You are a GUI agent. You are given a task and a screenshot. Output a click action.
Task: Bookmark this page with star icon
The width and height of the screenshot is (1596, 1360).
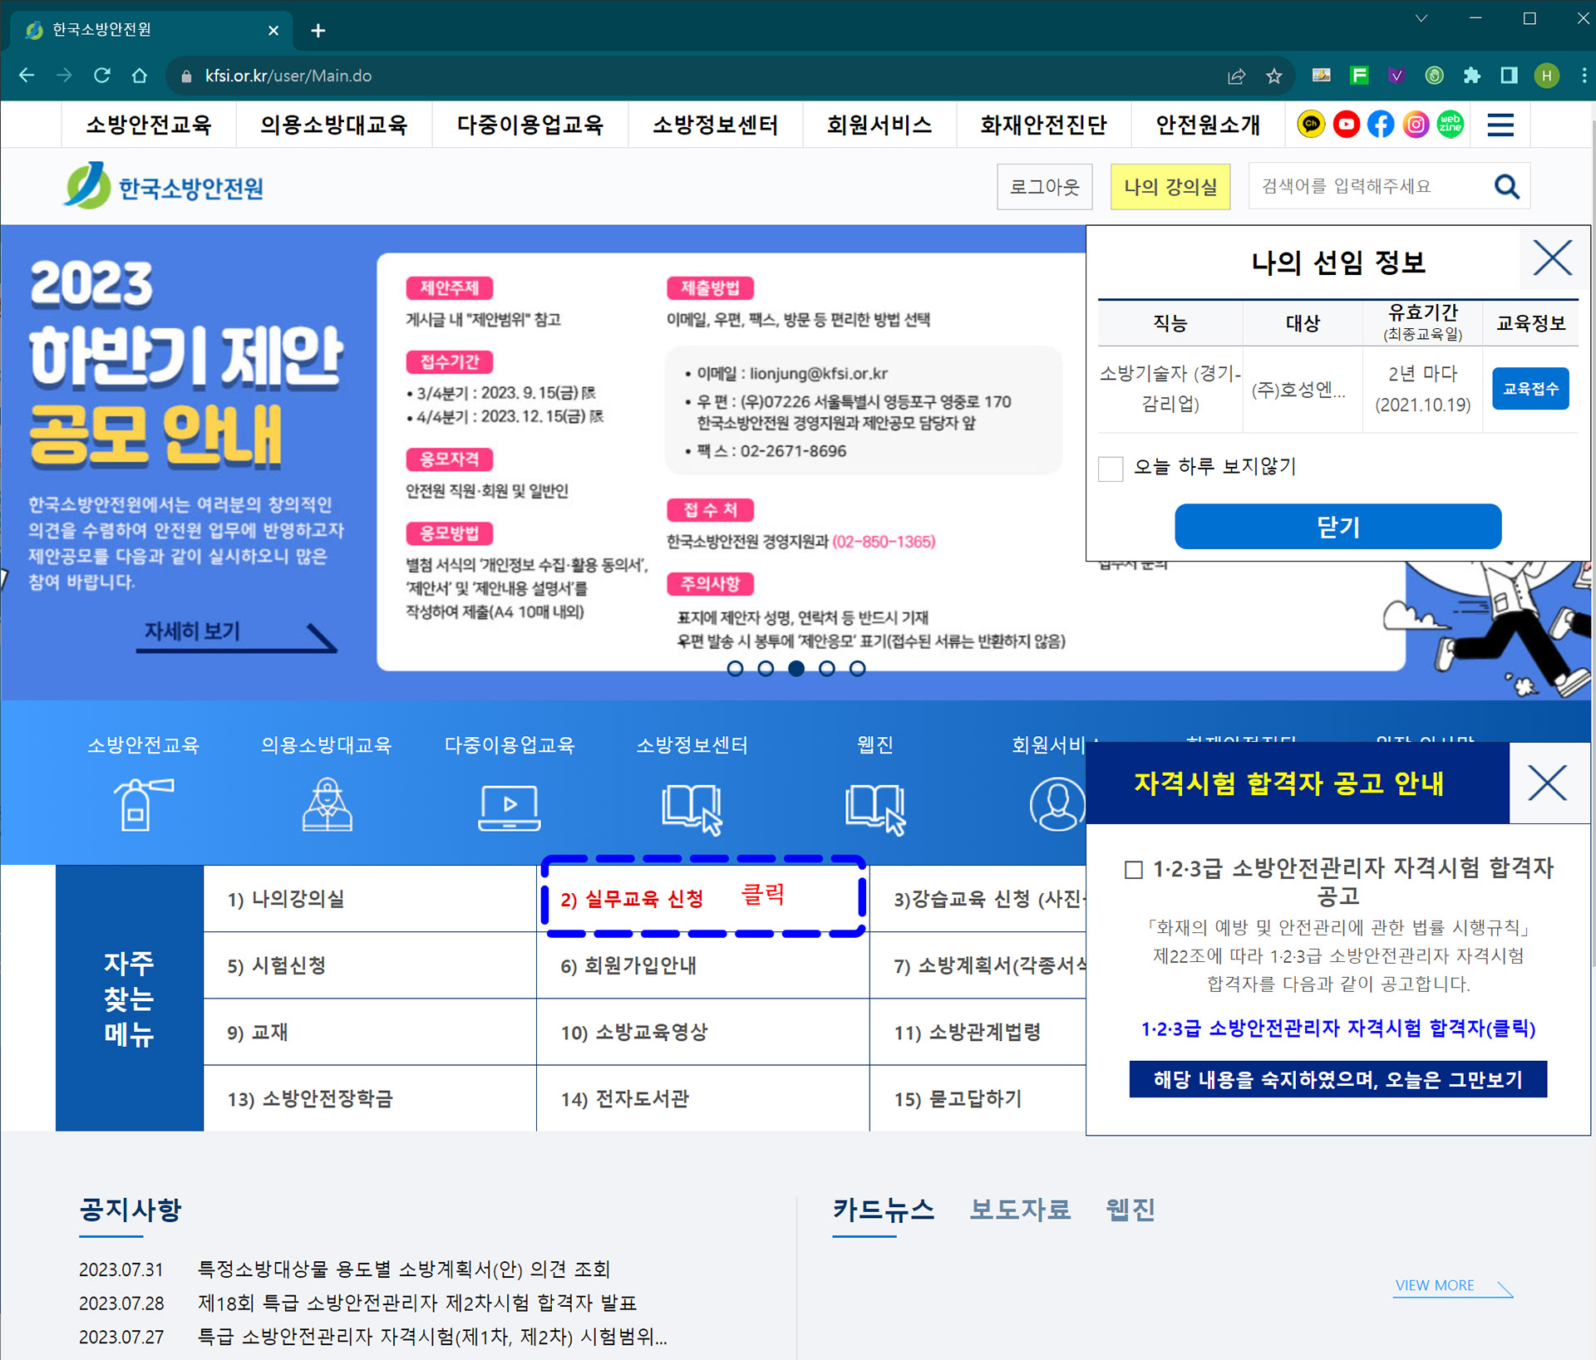click(x=1273, y=76)
